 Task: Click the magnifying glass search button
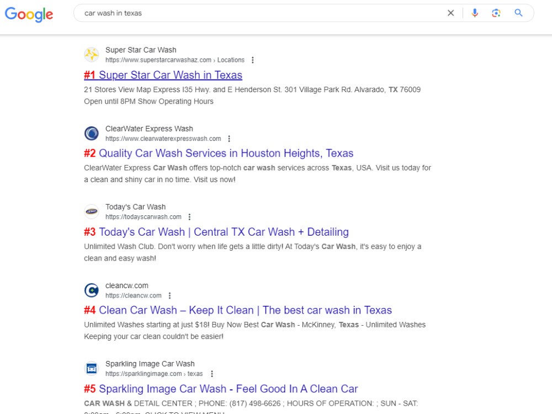pos(518,13)
